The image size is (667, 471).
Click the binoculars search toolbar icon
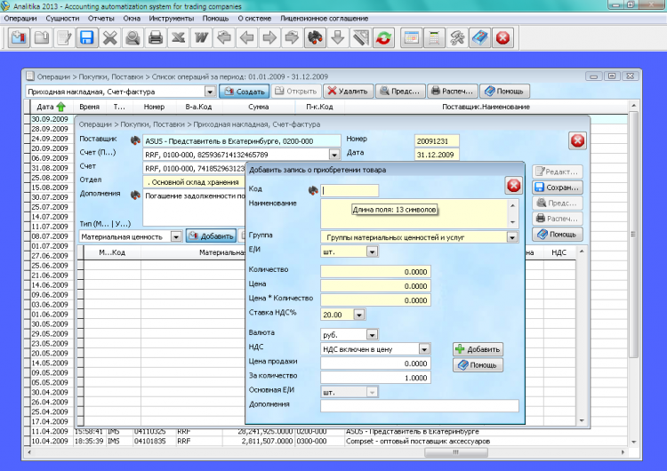[315, 38]
